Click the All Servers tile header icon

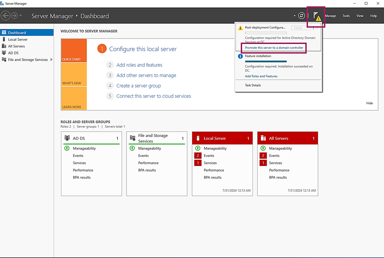(x=263, y=138)
